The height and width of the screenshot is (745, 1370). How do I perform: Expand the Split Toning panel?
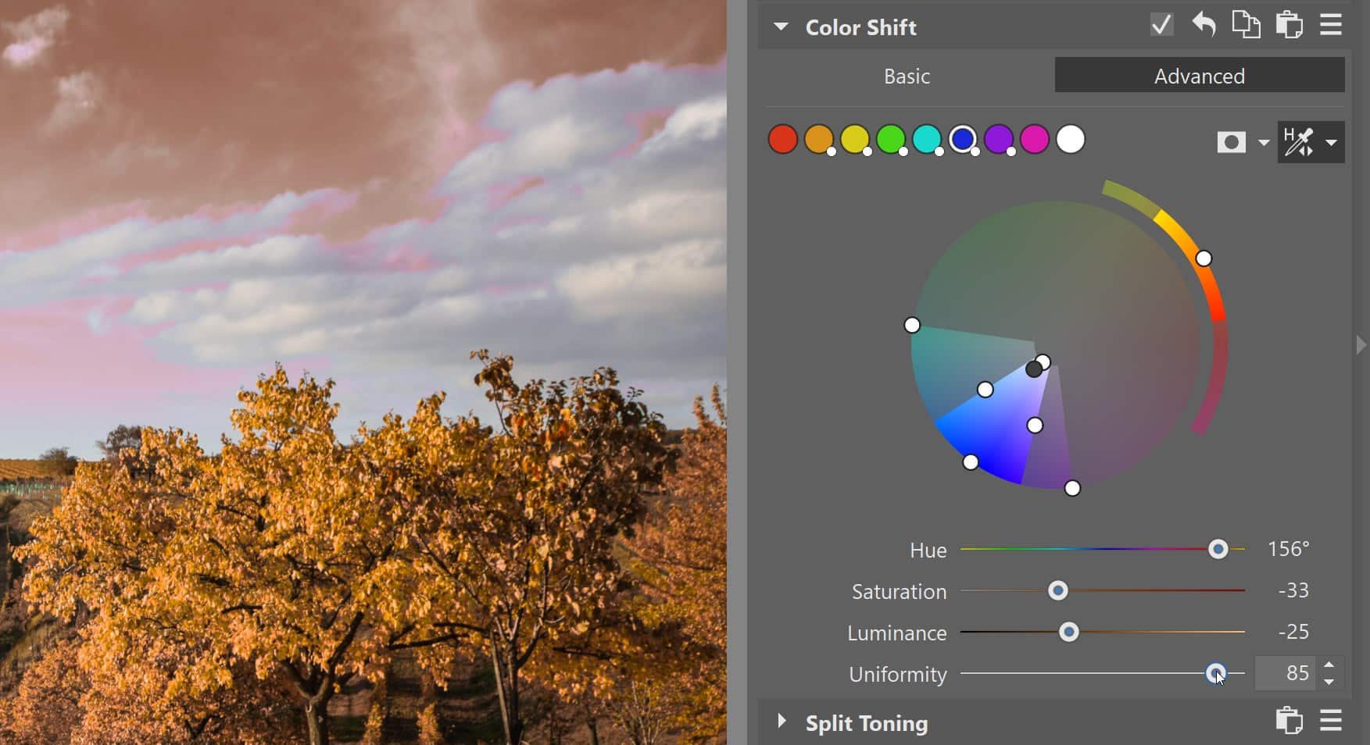coord(781,721)
